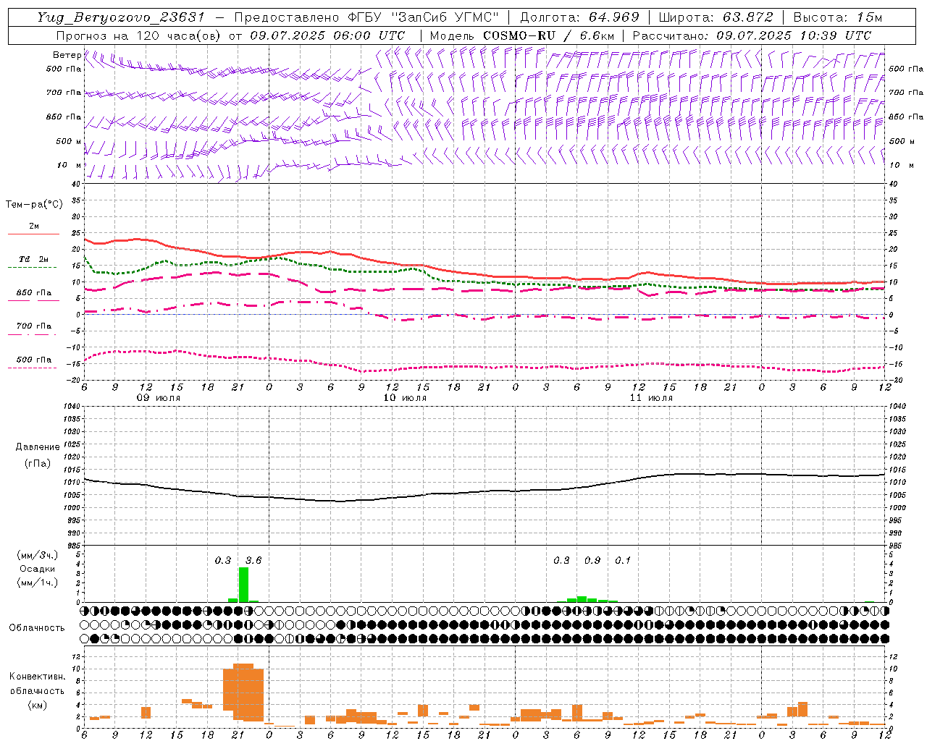Click the 850 гПа temperature legend entry

click(33, 293)
